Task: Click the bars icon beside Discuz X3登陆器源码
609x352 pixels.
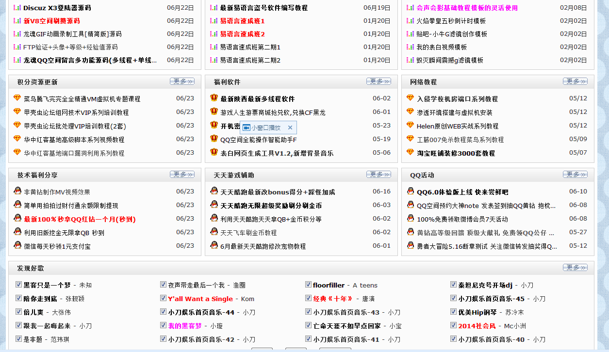Action: pos(17,8)
